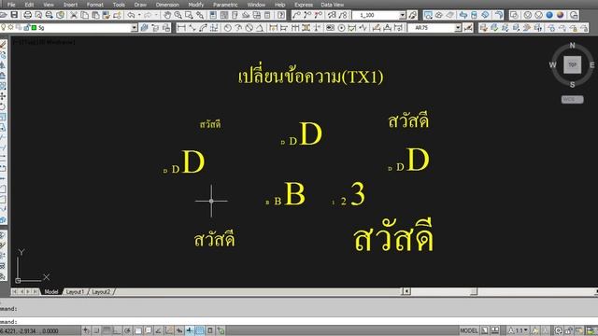Select the Linear dimension tool

[181, 28]
